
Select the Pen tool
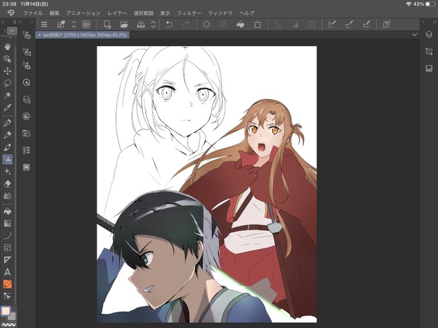coord(8,123)
